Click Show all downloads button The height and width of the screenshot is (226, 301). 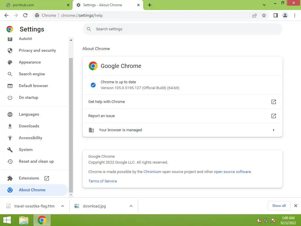click(x=279, y=206)
